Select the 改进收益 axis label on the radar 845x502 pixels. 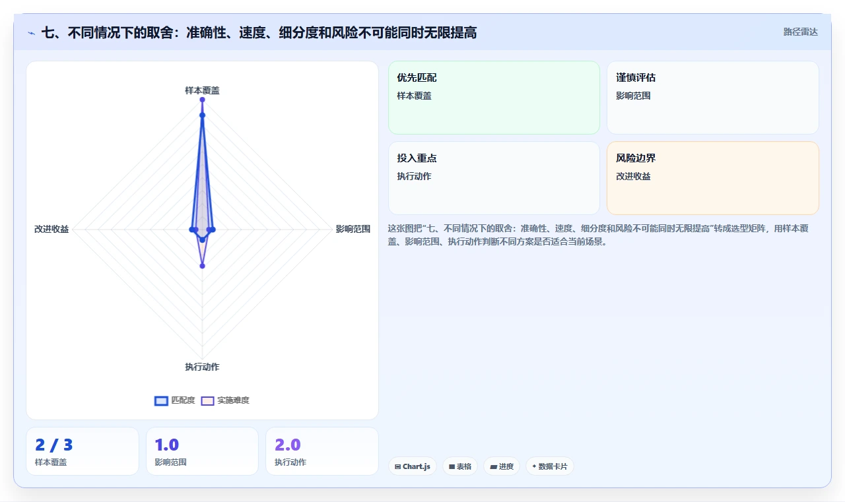pyautogui.click(x=51, y=229)
